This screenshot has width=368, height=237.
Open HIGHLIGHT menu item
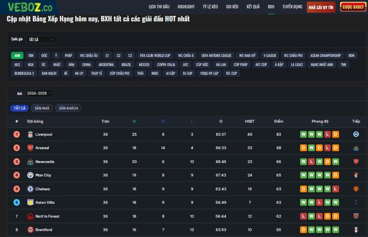click(186, 7)
